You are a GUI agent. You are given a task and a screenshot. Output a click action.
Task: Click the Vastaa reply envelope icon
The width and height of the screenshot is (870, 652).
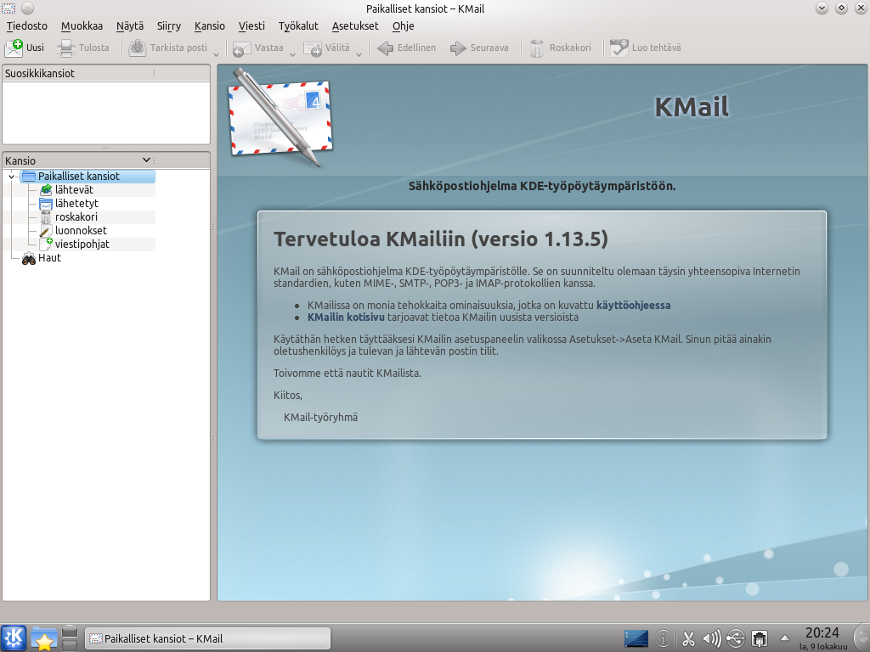click(242, 48)
